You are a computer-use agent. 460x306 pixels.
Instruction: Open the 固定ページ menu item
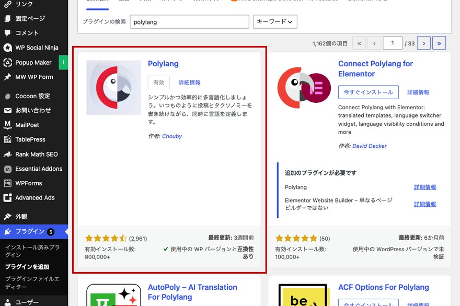coord(34,18)
